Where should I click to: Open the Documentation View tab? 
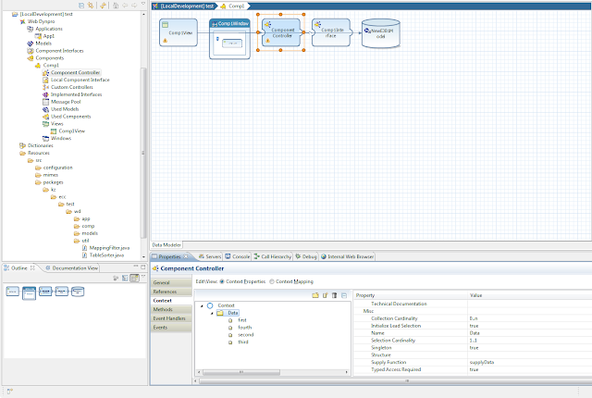point(72,268)
